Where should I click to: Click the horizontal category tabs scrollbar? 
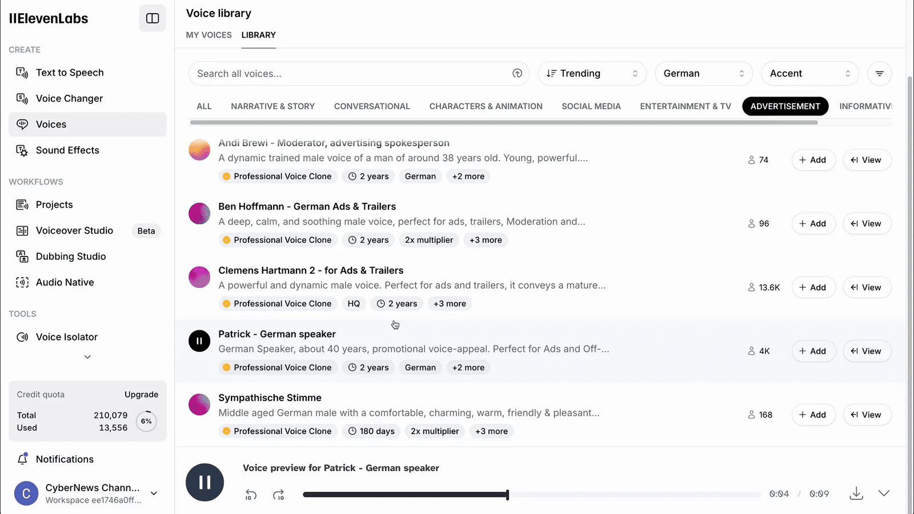(504, 122)
